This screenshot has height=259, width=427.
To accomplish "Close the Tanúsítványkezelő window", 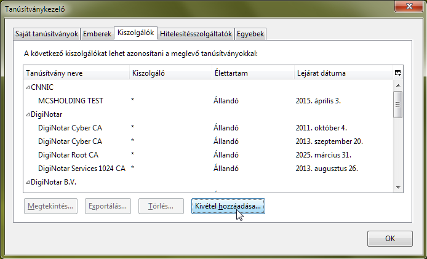I will point(409,6).
